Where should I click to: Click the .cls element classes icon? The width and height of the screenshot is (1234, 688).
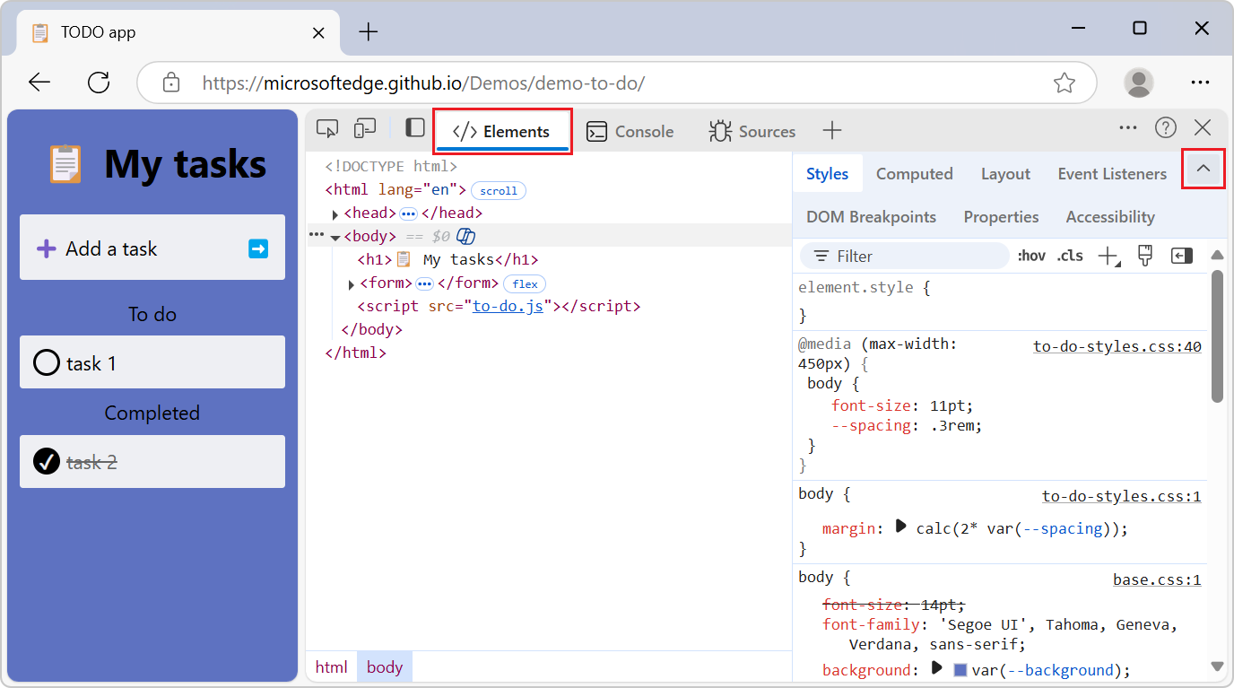tap(1069, 256)
